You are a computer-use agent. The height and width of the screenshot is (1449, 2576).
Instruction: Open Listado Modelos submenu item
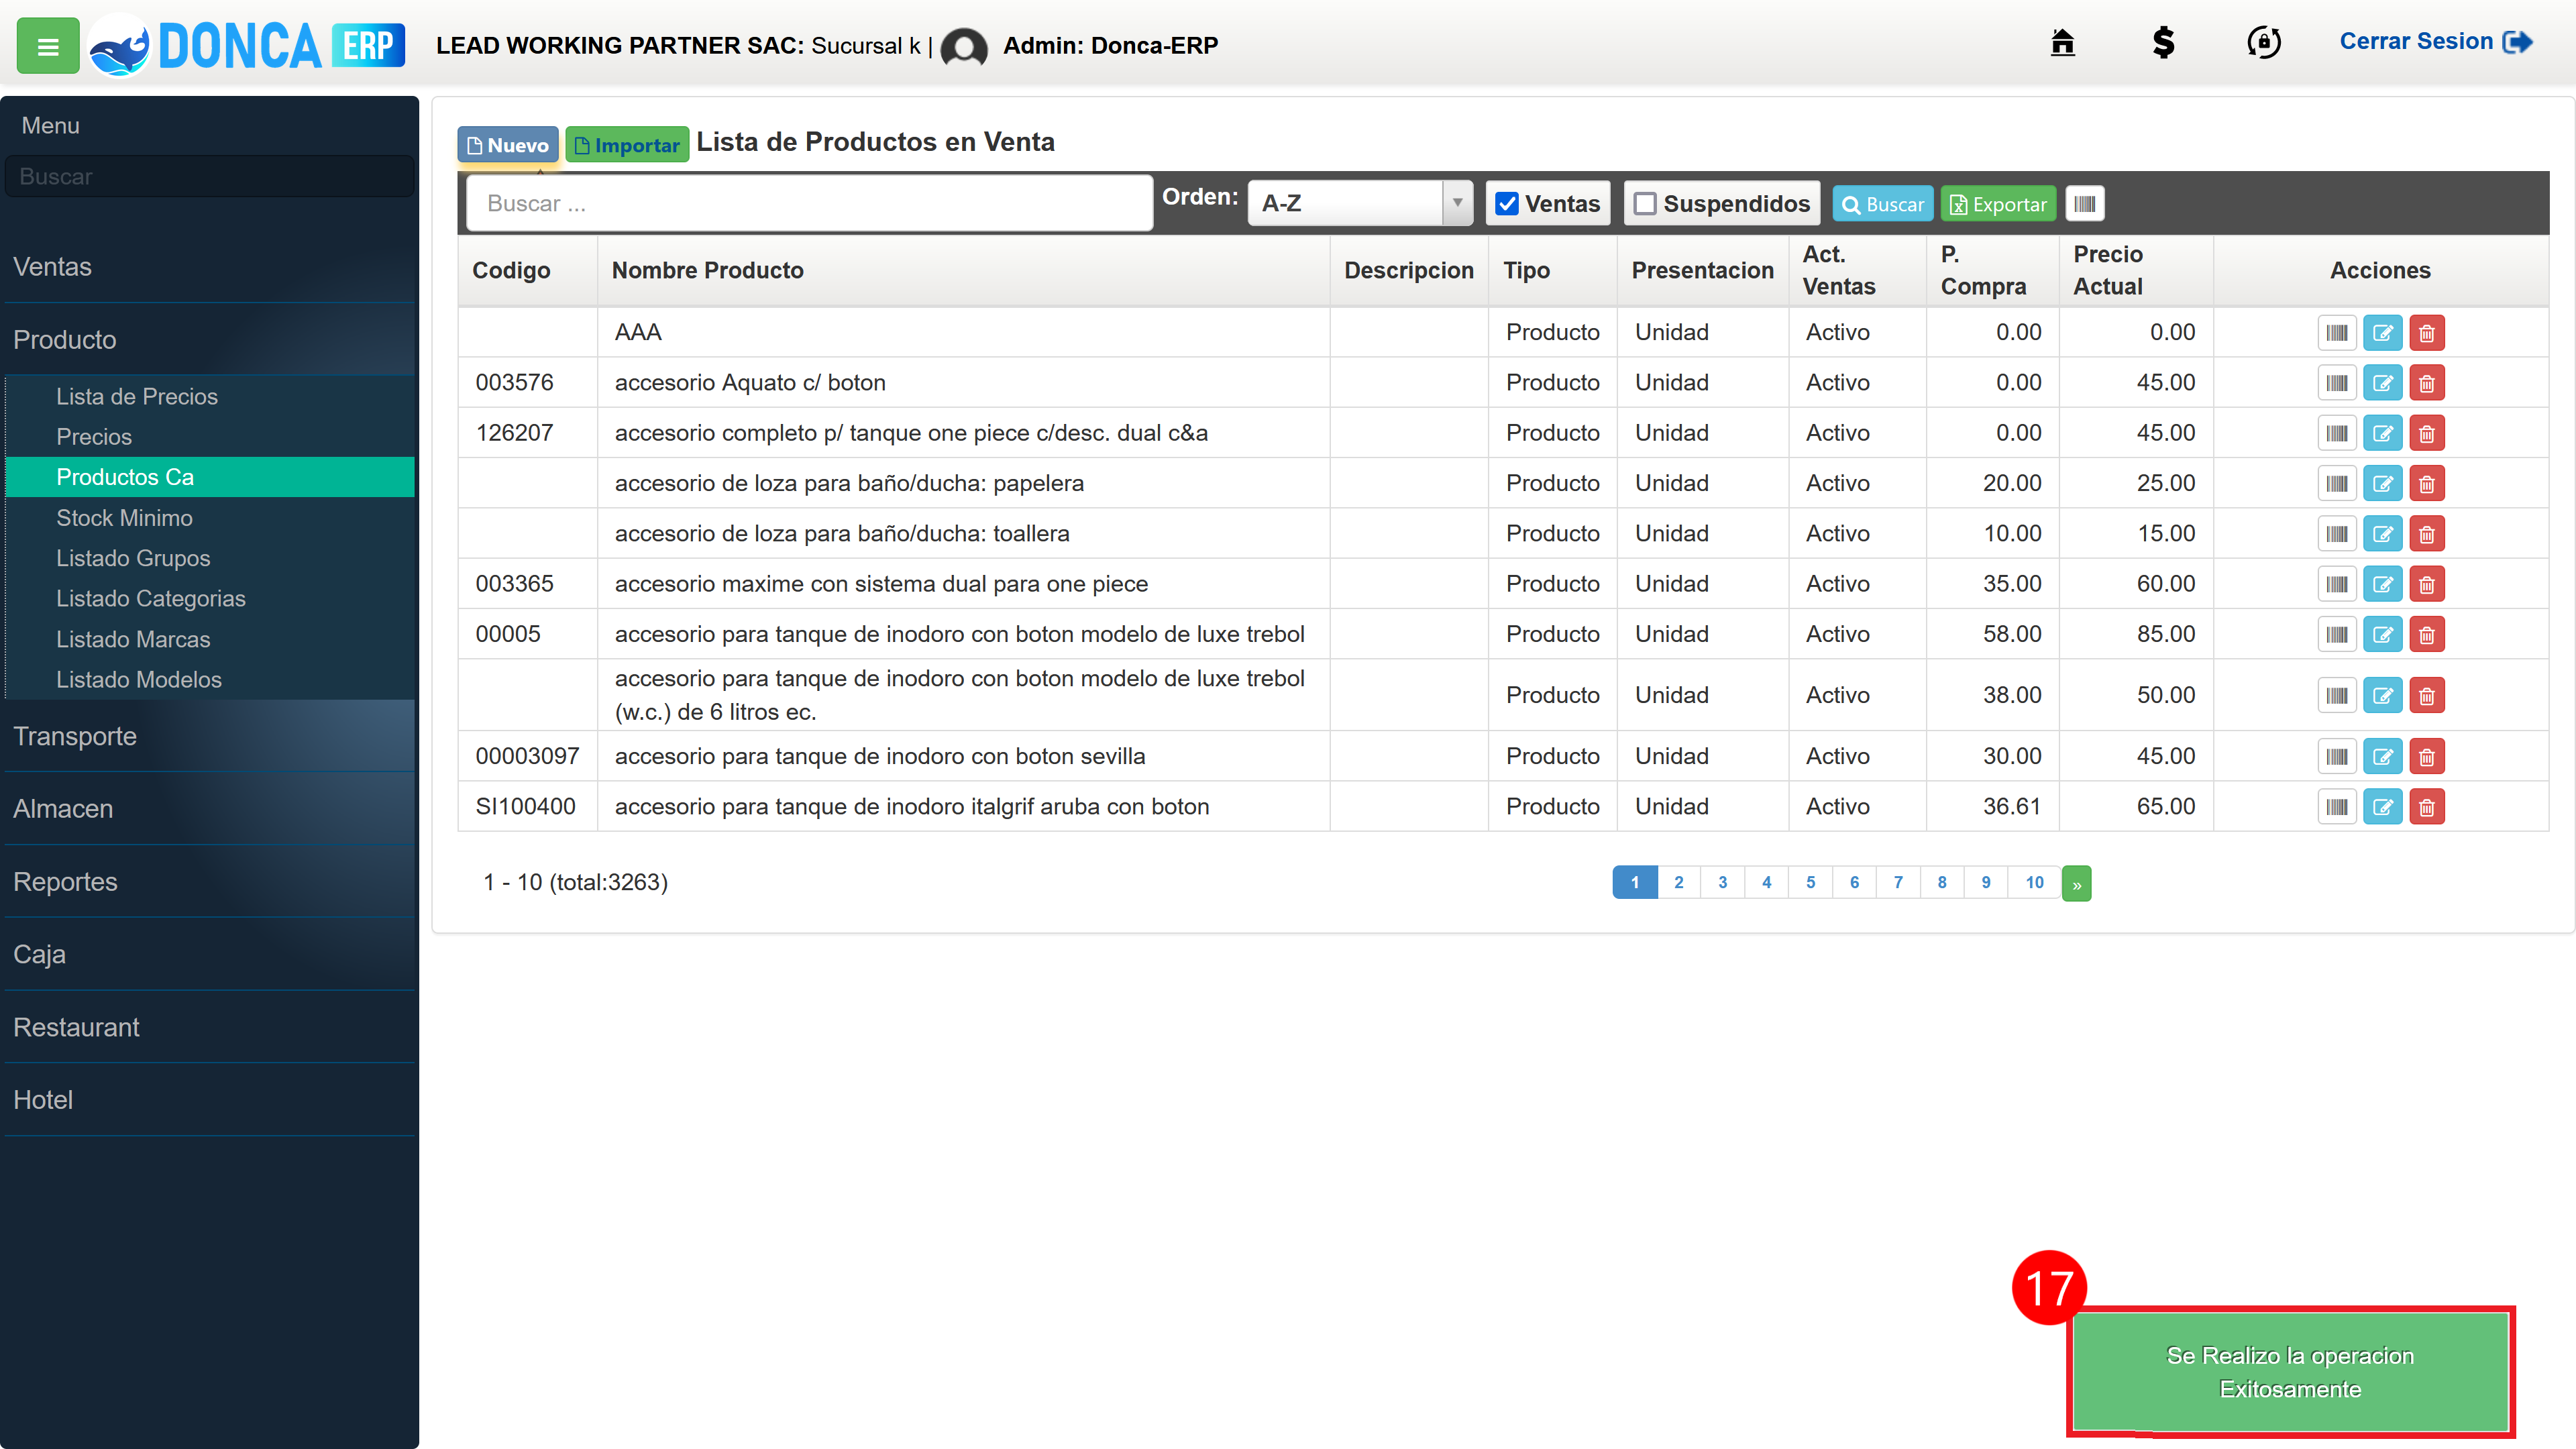[x=210, y=679]
